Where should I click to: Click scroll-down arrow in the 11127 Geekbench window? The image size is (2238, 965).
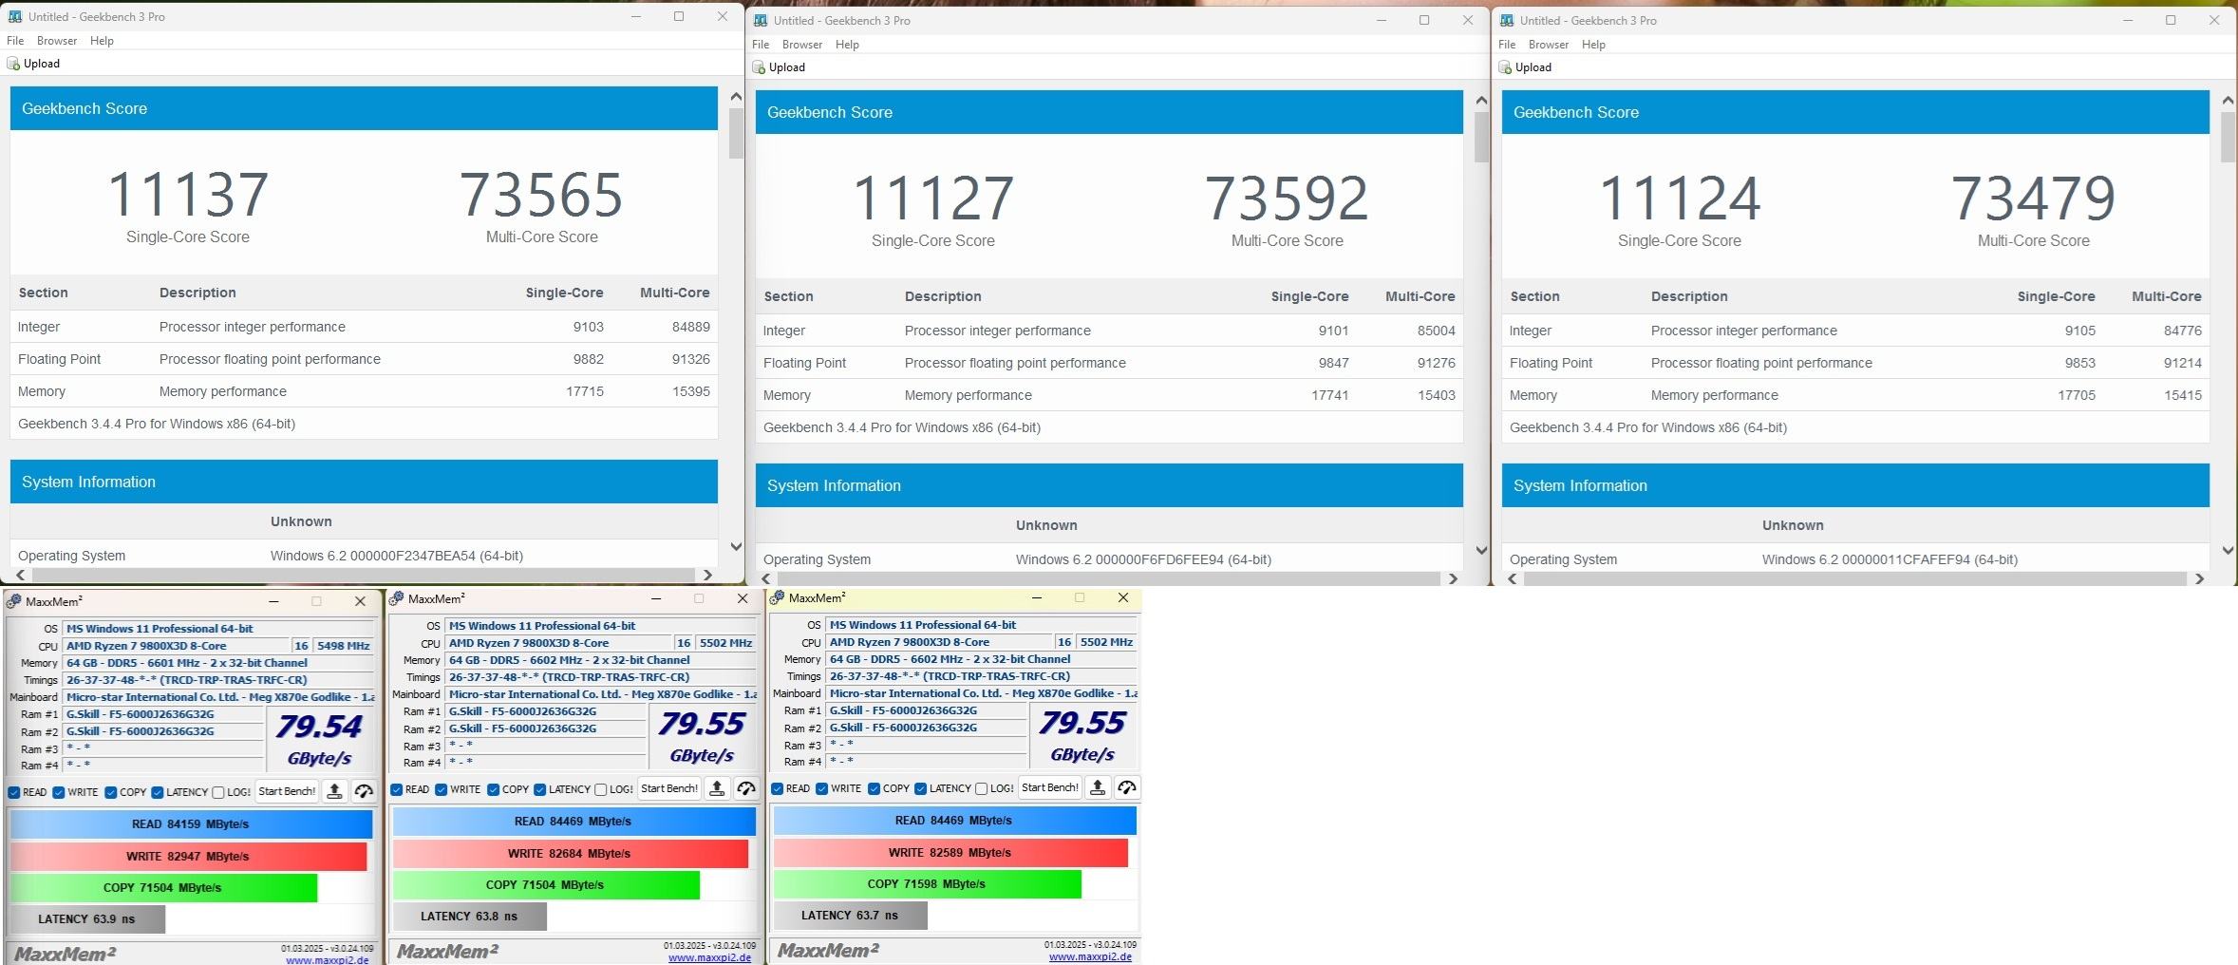[1481, 550]
